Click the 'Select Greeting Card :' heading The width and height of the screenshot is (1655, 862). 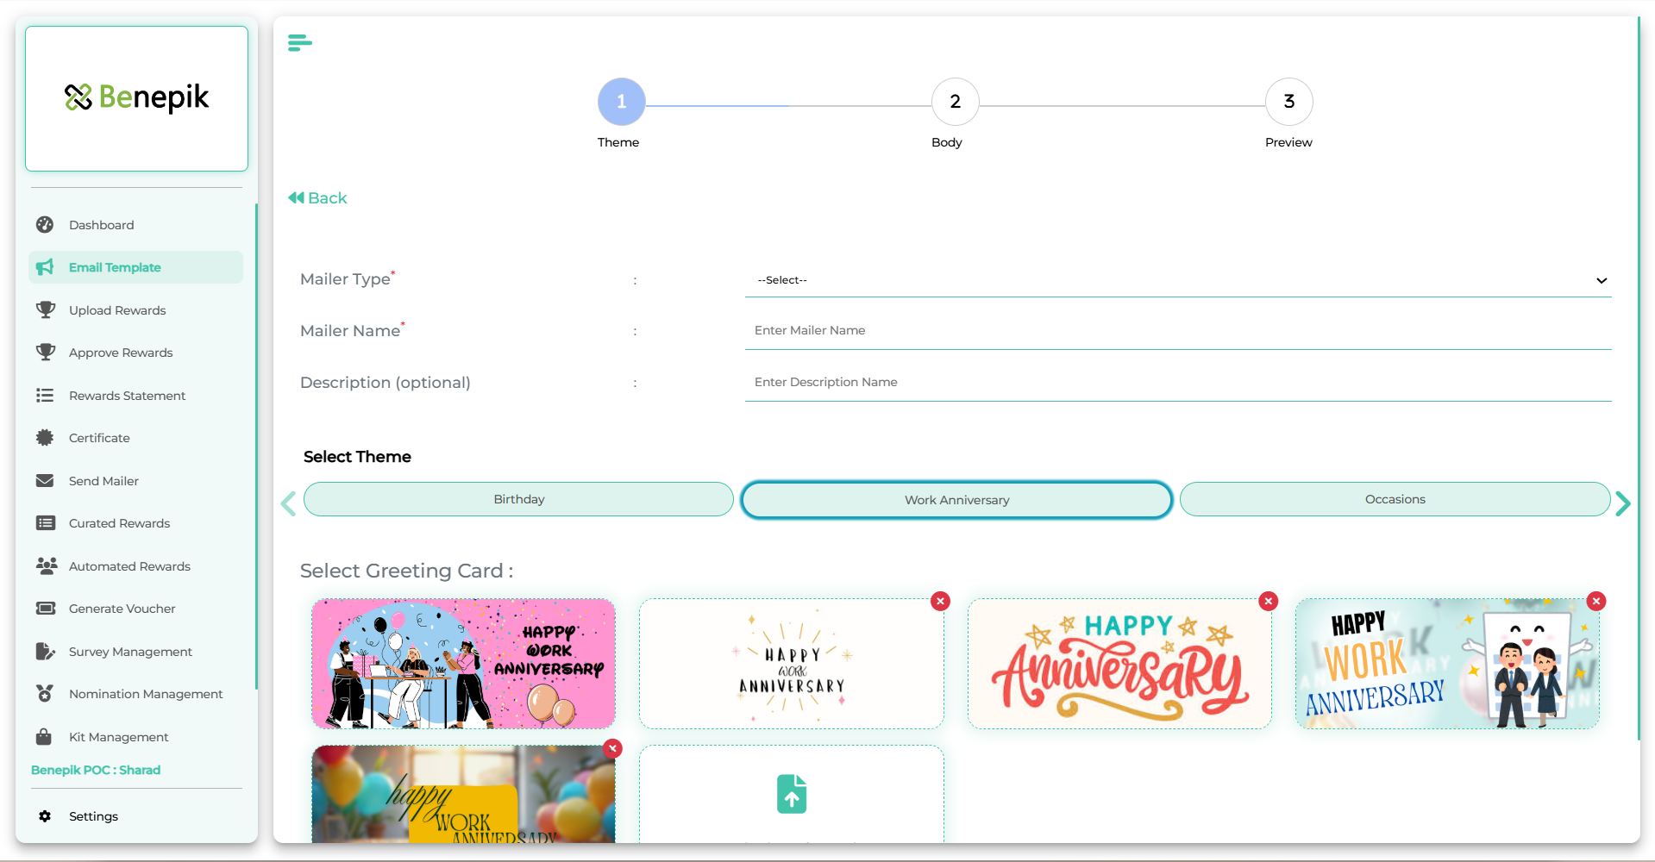coord(406,571)
